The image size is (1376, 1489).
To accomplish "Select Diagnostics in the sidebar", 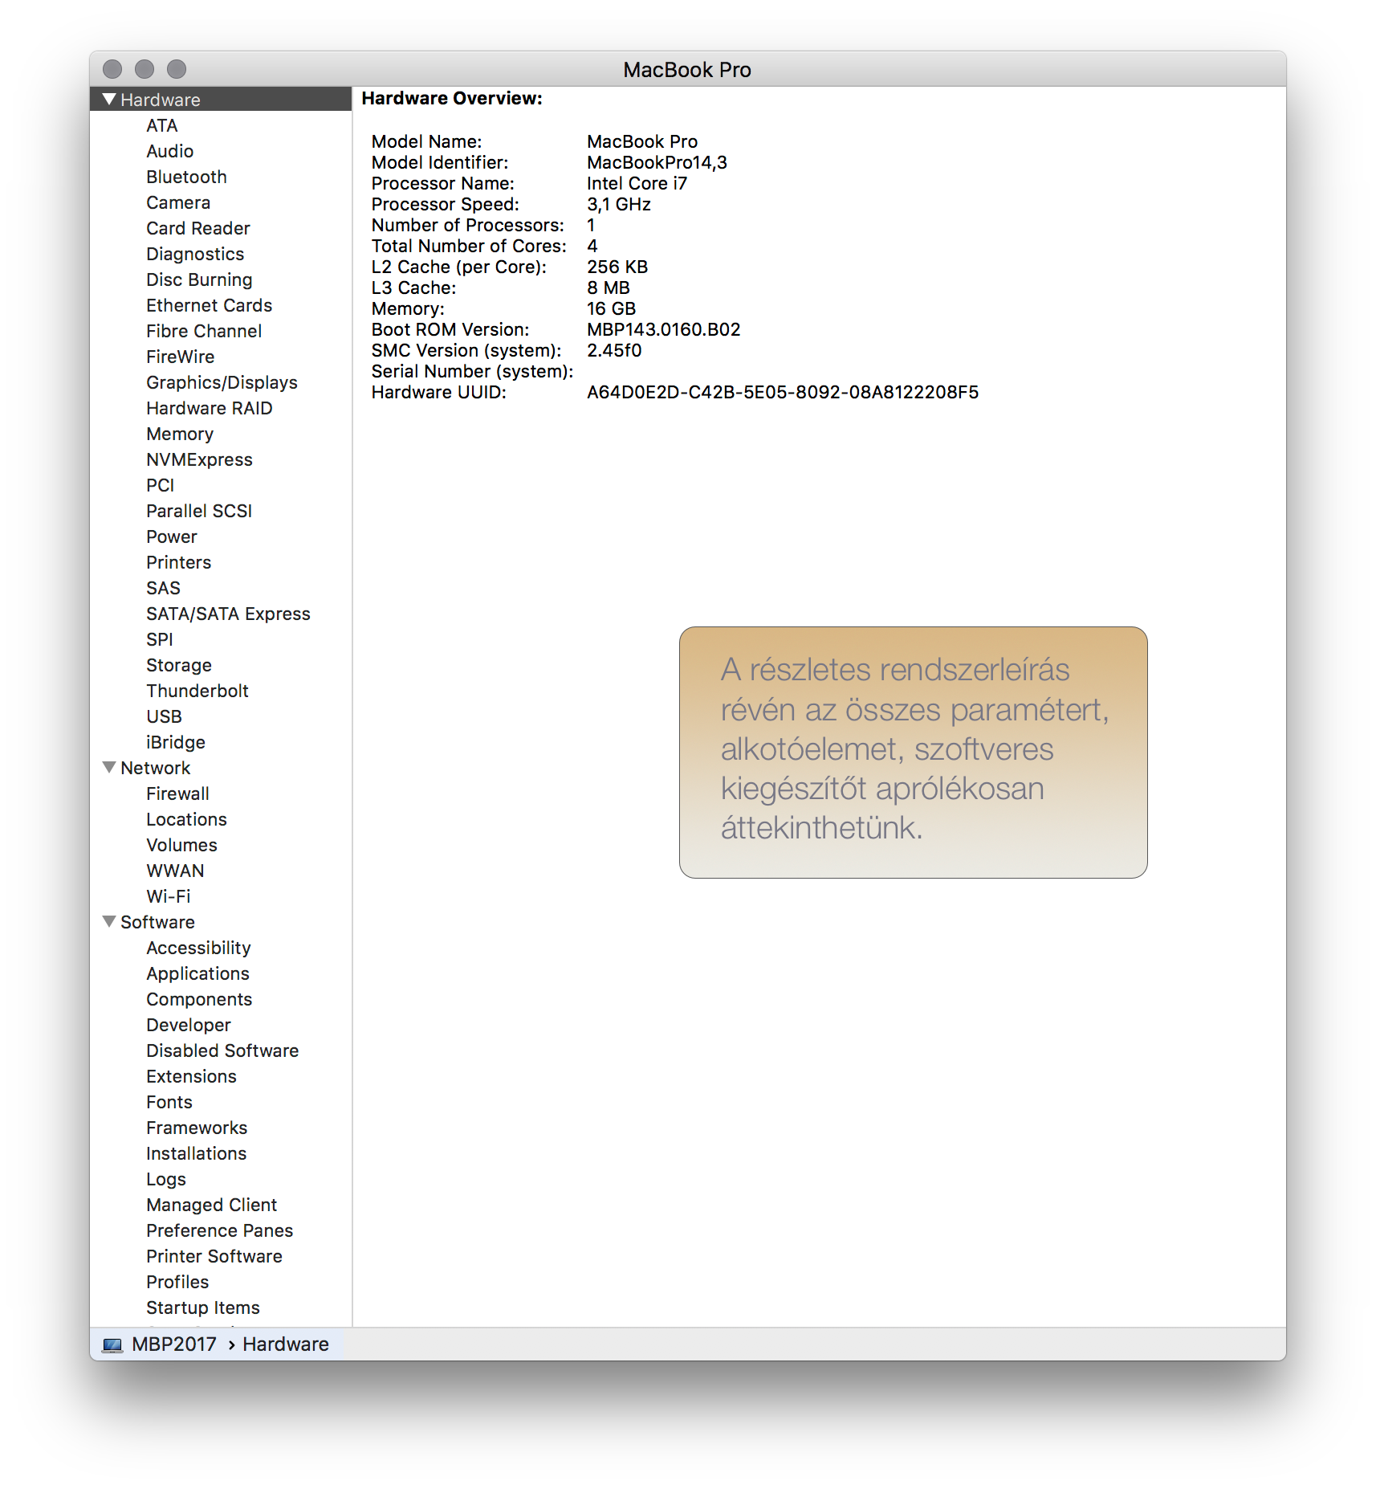I will click(195, 254).
